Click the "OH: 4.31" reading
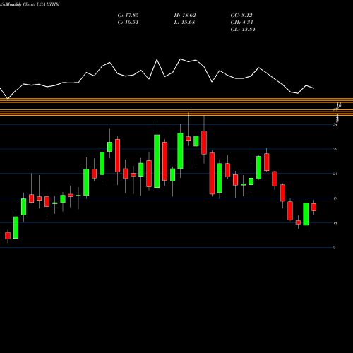This screenshot has width=353, height=353. [x=241, y=23]
